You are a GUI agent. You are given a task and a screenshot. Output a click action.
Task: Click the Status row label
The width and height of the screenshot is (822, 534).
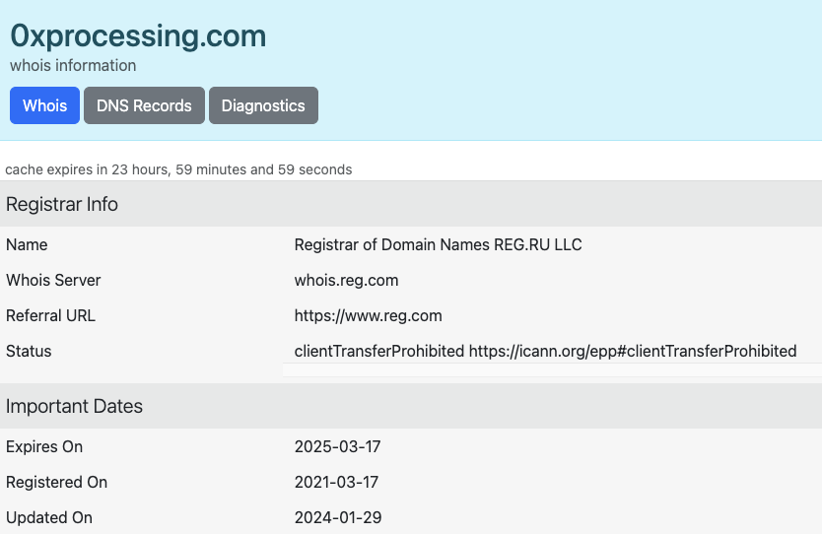[x=29, y=351]
